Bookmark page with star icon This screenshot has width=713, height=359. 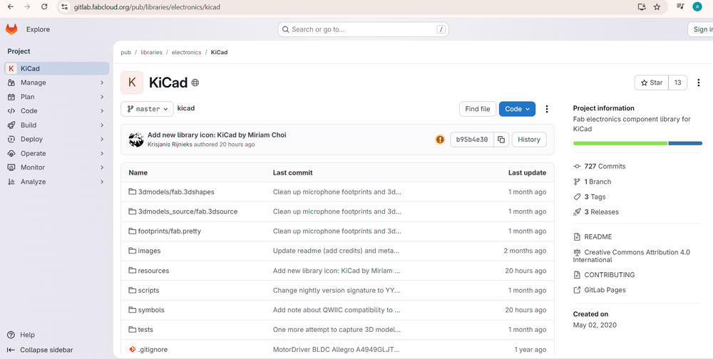[x=657, y=6]
